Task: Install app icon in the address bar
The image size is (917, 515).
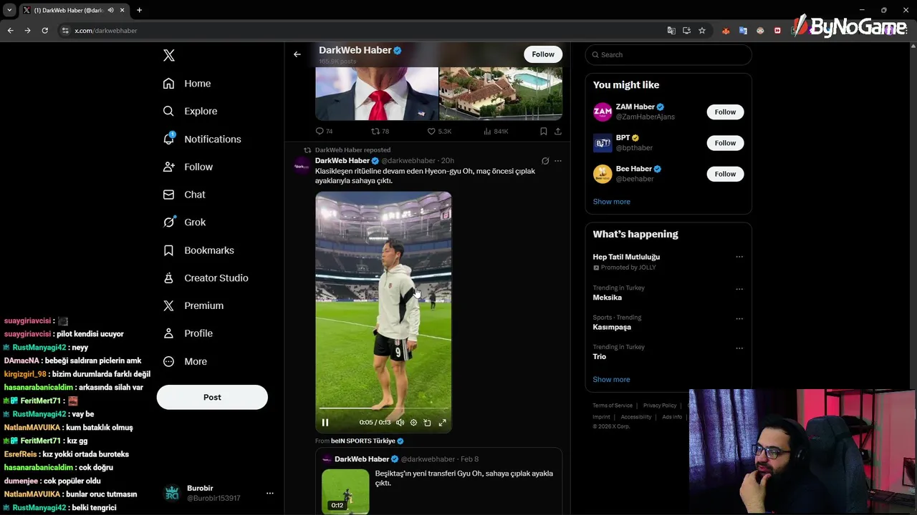Action: (x=686, y=31)
